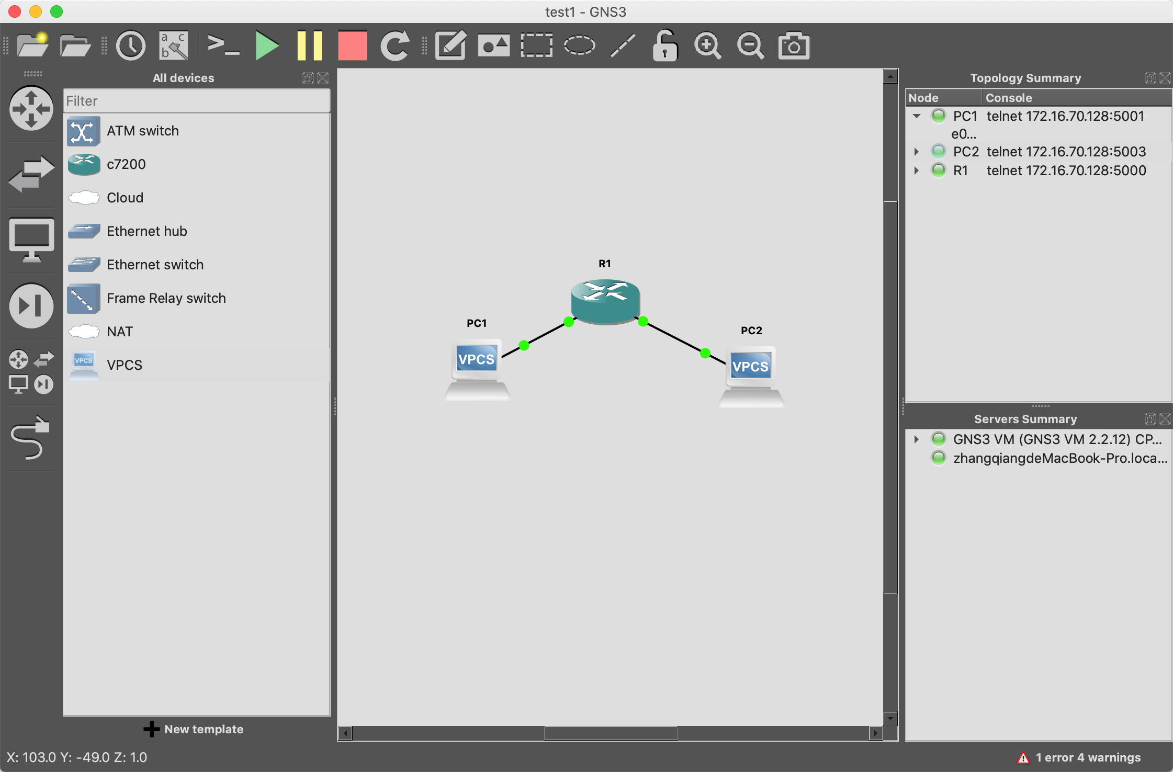
Task: Expand the PC2 node in Topology Summary
Action: [917, 152]
